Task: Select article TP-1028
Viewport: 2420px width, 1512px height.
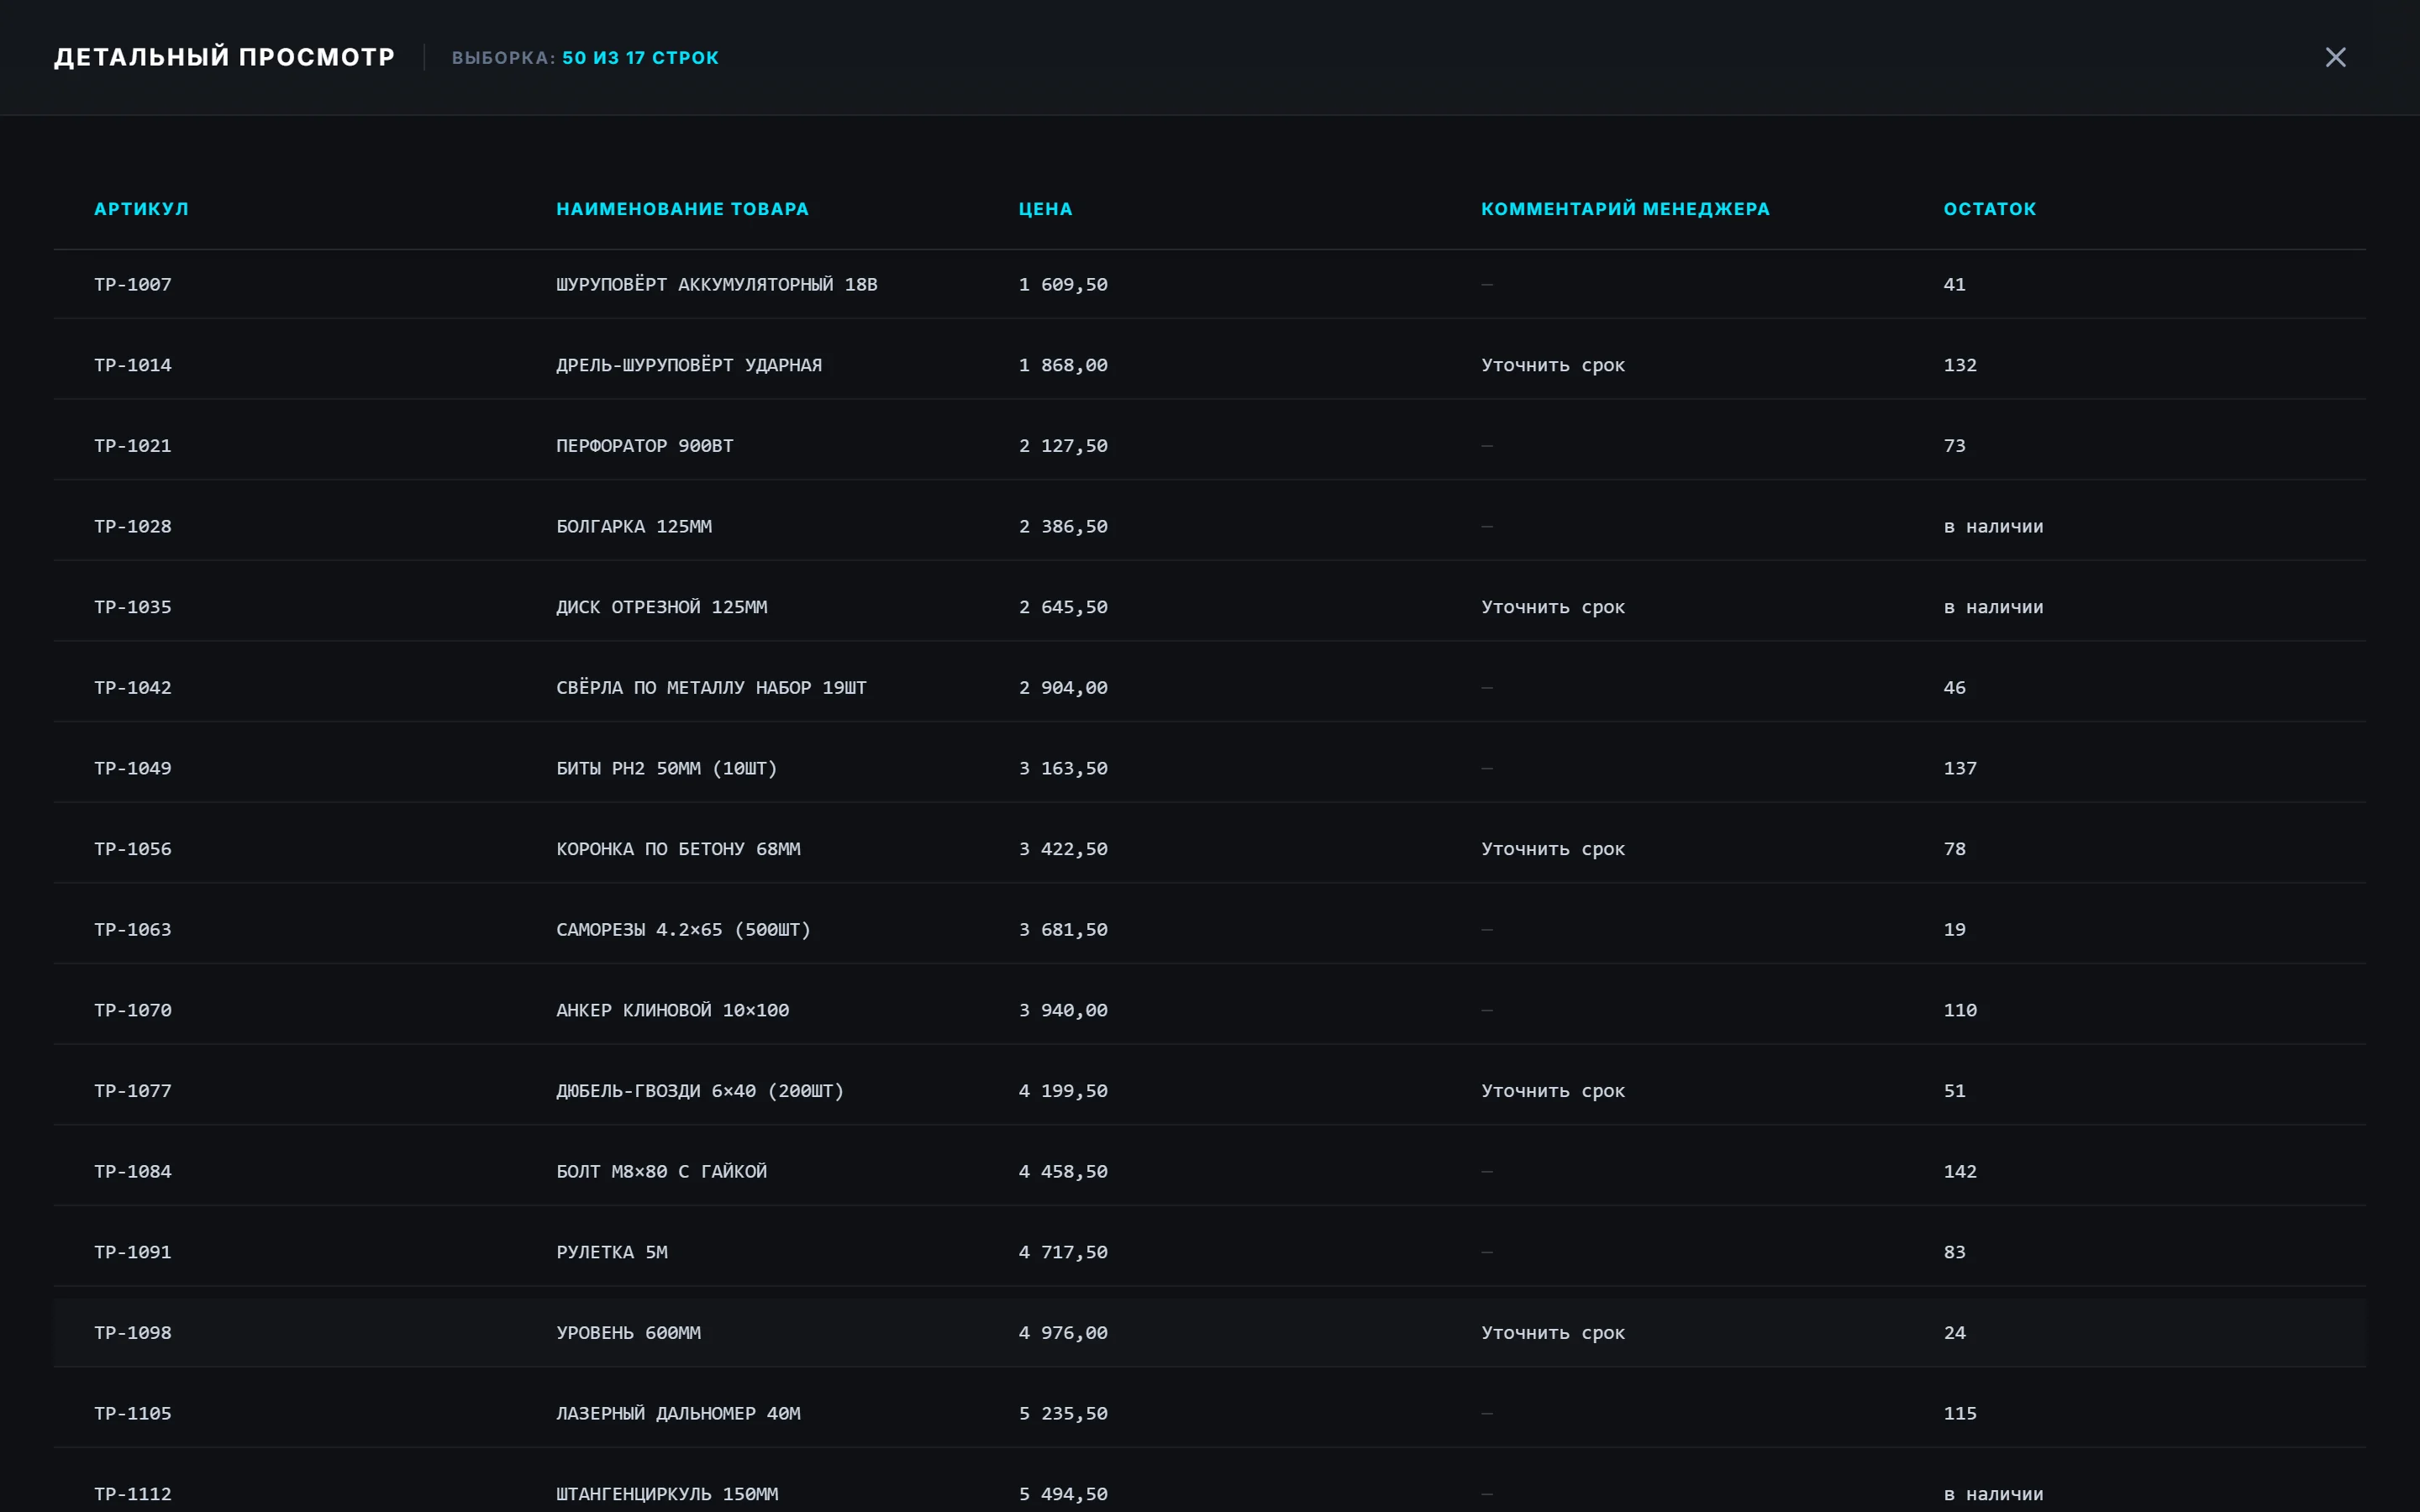Action: (x=133, y=527)
